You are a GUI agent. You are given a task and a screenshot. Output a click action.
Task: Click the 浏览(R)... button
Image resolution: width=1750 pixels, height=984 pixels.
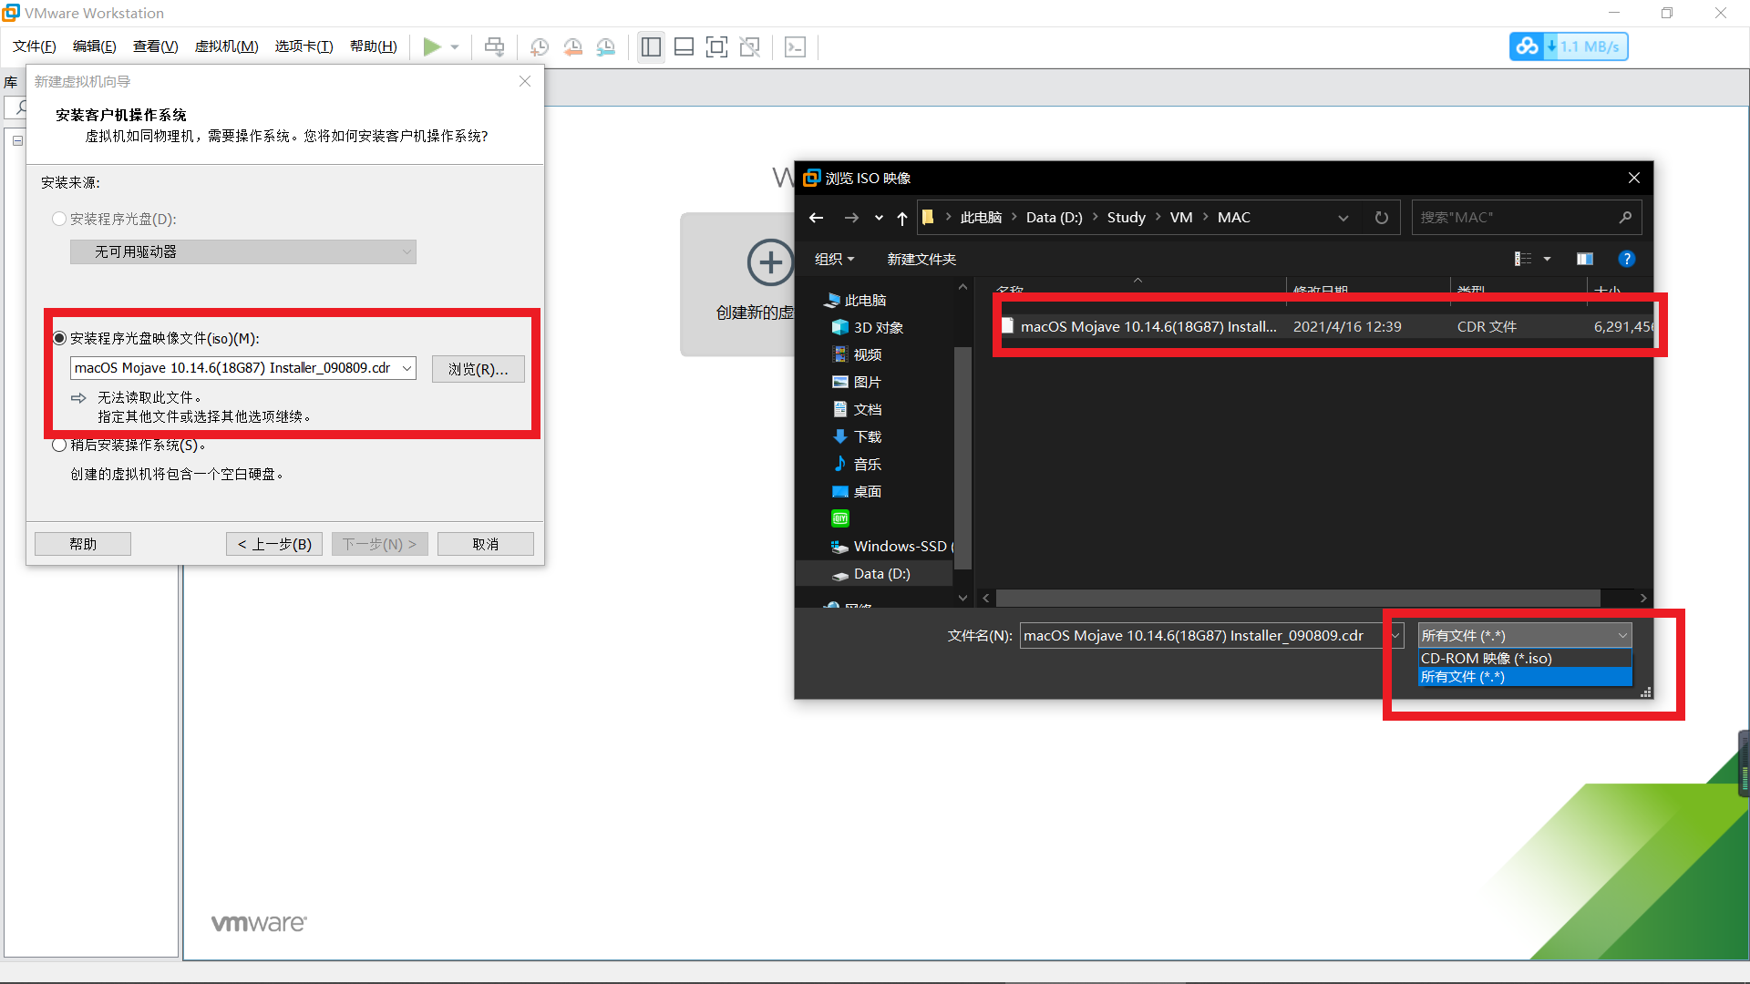478,368
